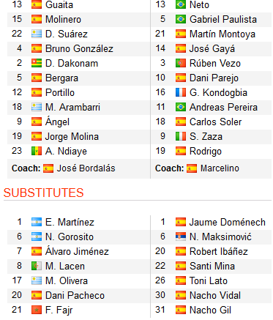Click the Argentina flag beside E. Martínez

coord(37,222)
